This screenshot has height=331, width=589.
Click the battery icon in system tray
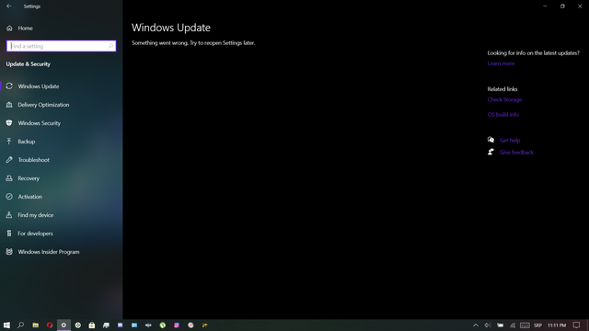500,325
